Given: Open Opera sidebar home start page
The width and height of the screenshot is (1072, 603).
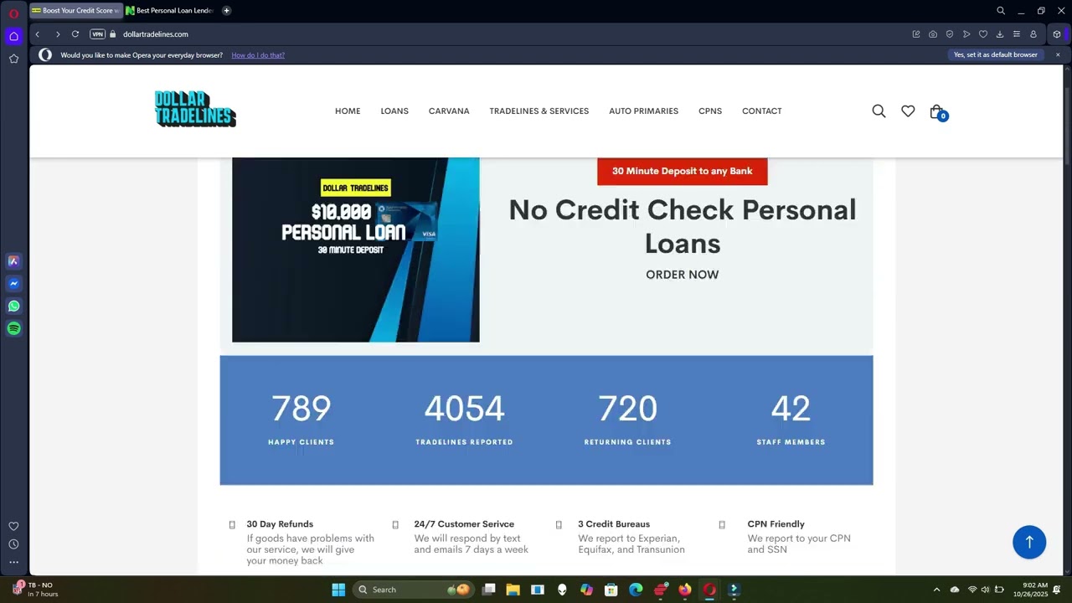Looking at the screenshot, I should [13, 36].
